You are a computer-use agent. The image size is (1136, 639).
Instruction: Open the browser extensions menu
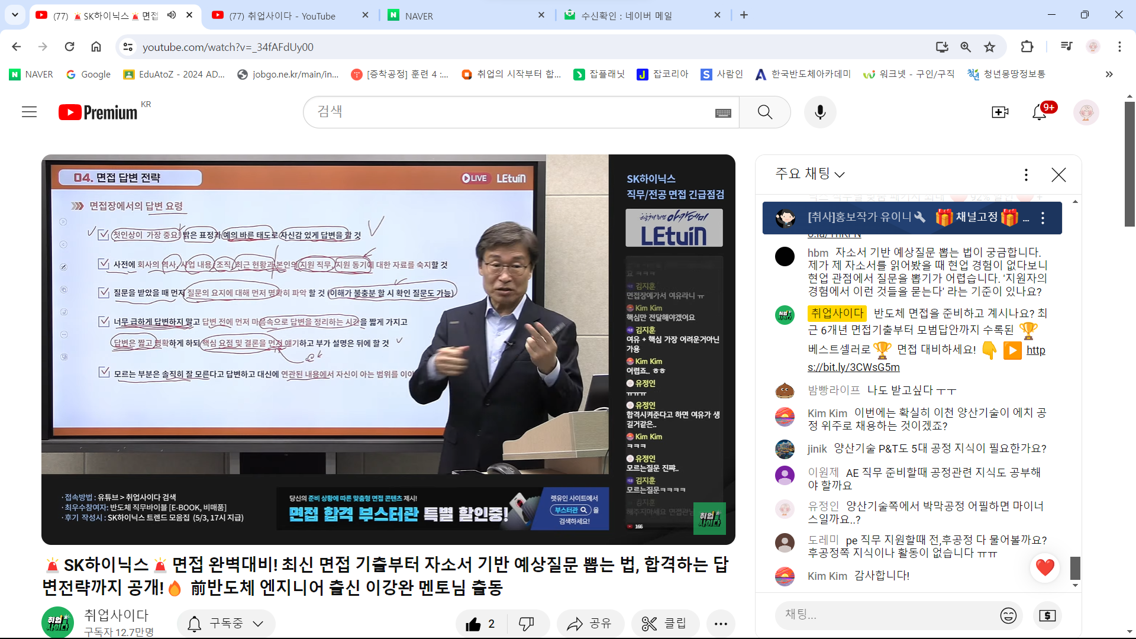pos(1027,47)
